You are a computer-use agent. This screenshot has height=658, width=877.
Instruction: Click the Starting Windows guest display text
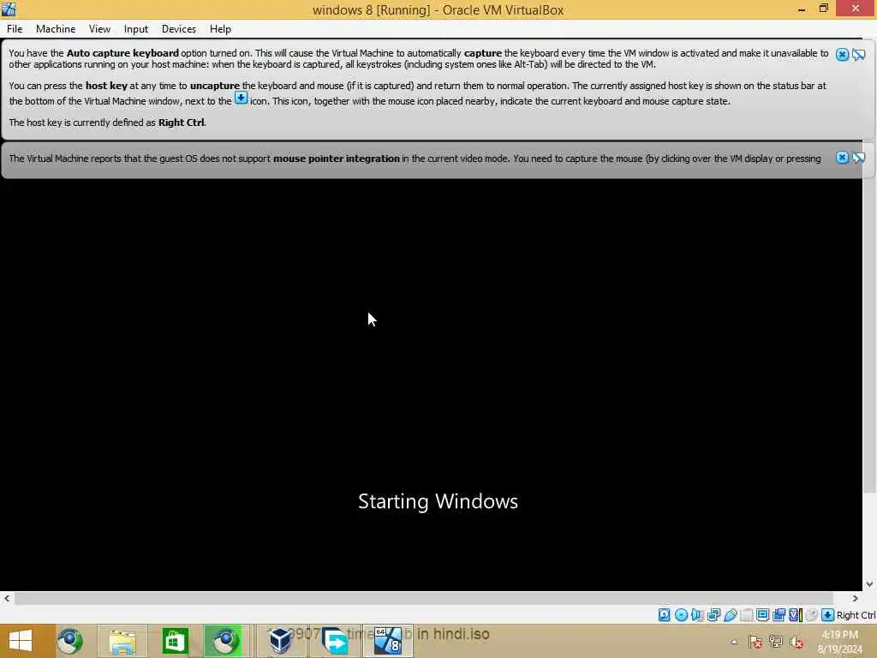point(438,501)
